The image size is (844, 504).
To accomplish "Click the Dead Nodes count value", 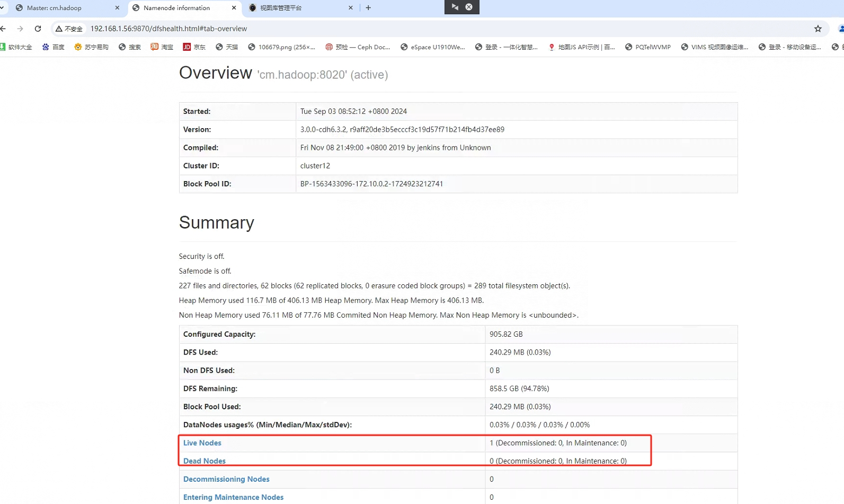I will (558, 461).
